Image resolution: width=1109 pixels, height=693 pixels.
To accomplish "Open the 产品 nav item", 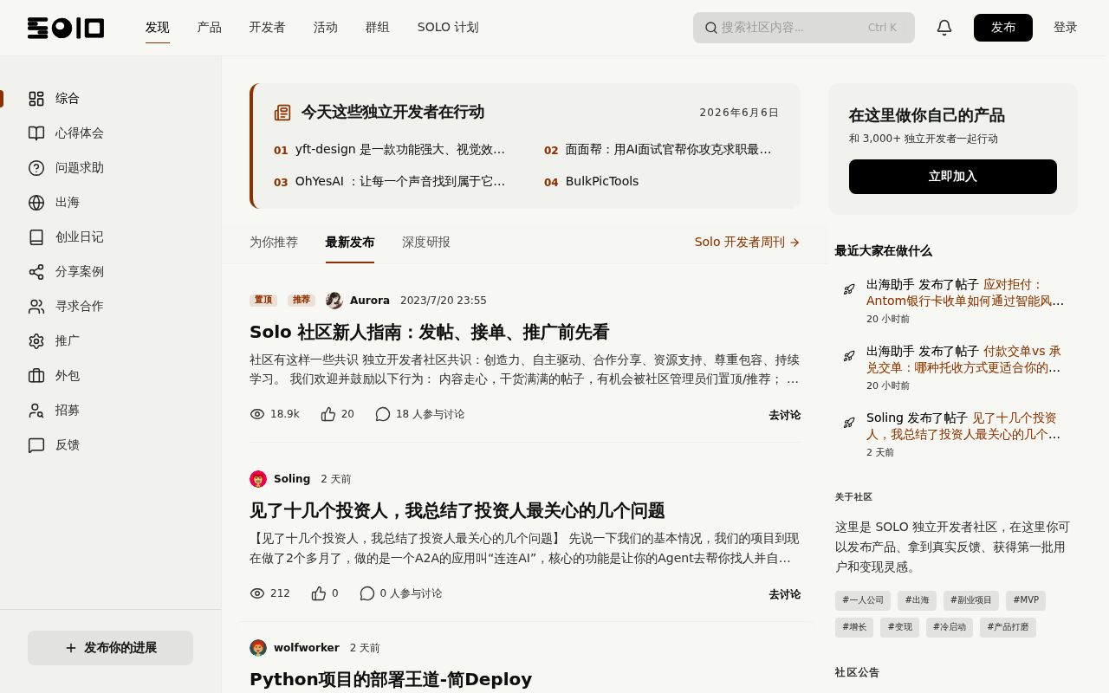I will (x=210, y=28).
